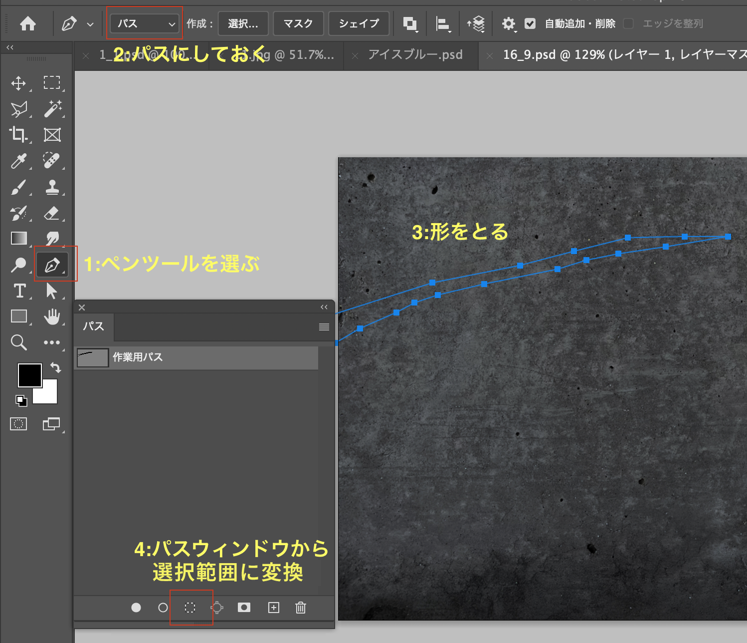Click the black foreground color swatch
The image size is (747, 643).
29,375
